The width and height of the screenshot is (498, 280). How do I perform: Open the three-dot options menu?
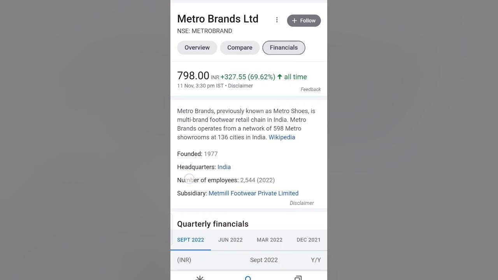click(277, 20)
